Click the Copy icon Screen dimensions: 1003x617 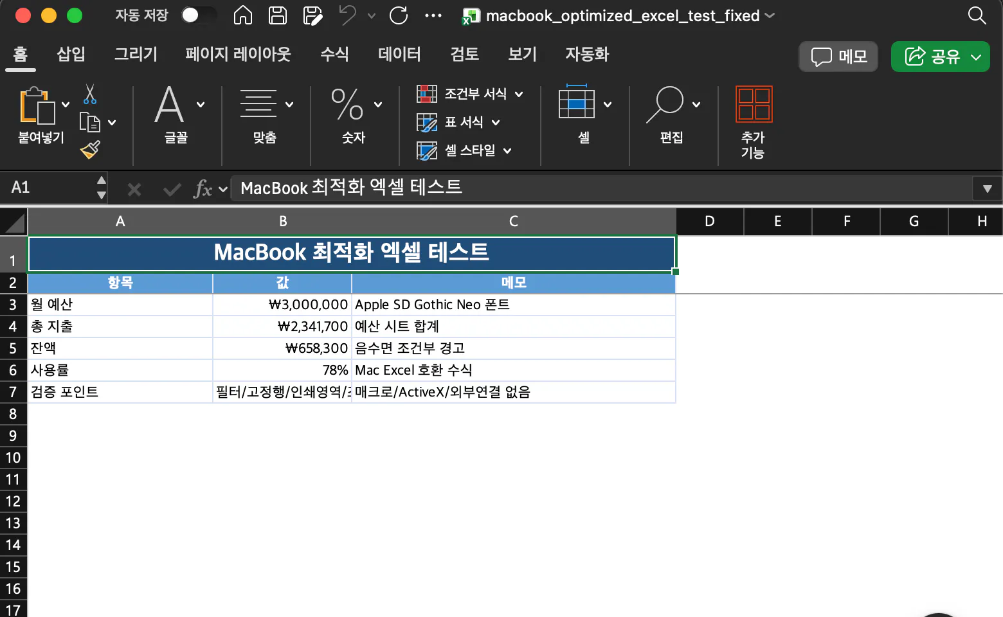click(x=90, y=122)
